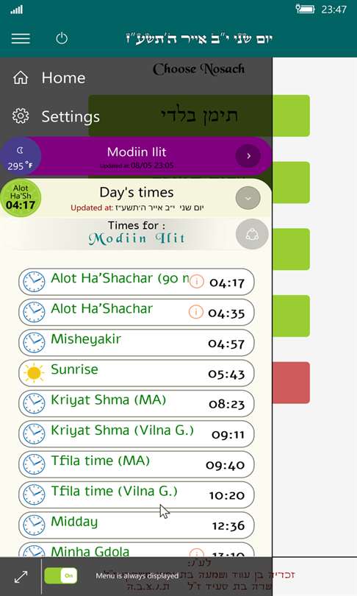Click info icon on Alot Ha'Shachar 04:17 row
This screenshot has height=596, width=357.
(x=196, y=282)
